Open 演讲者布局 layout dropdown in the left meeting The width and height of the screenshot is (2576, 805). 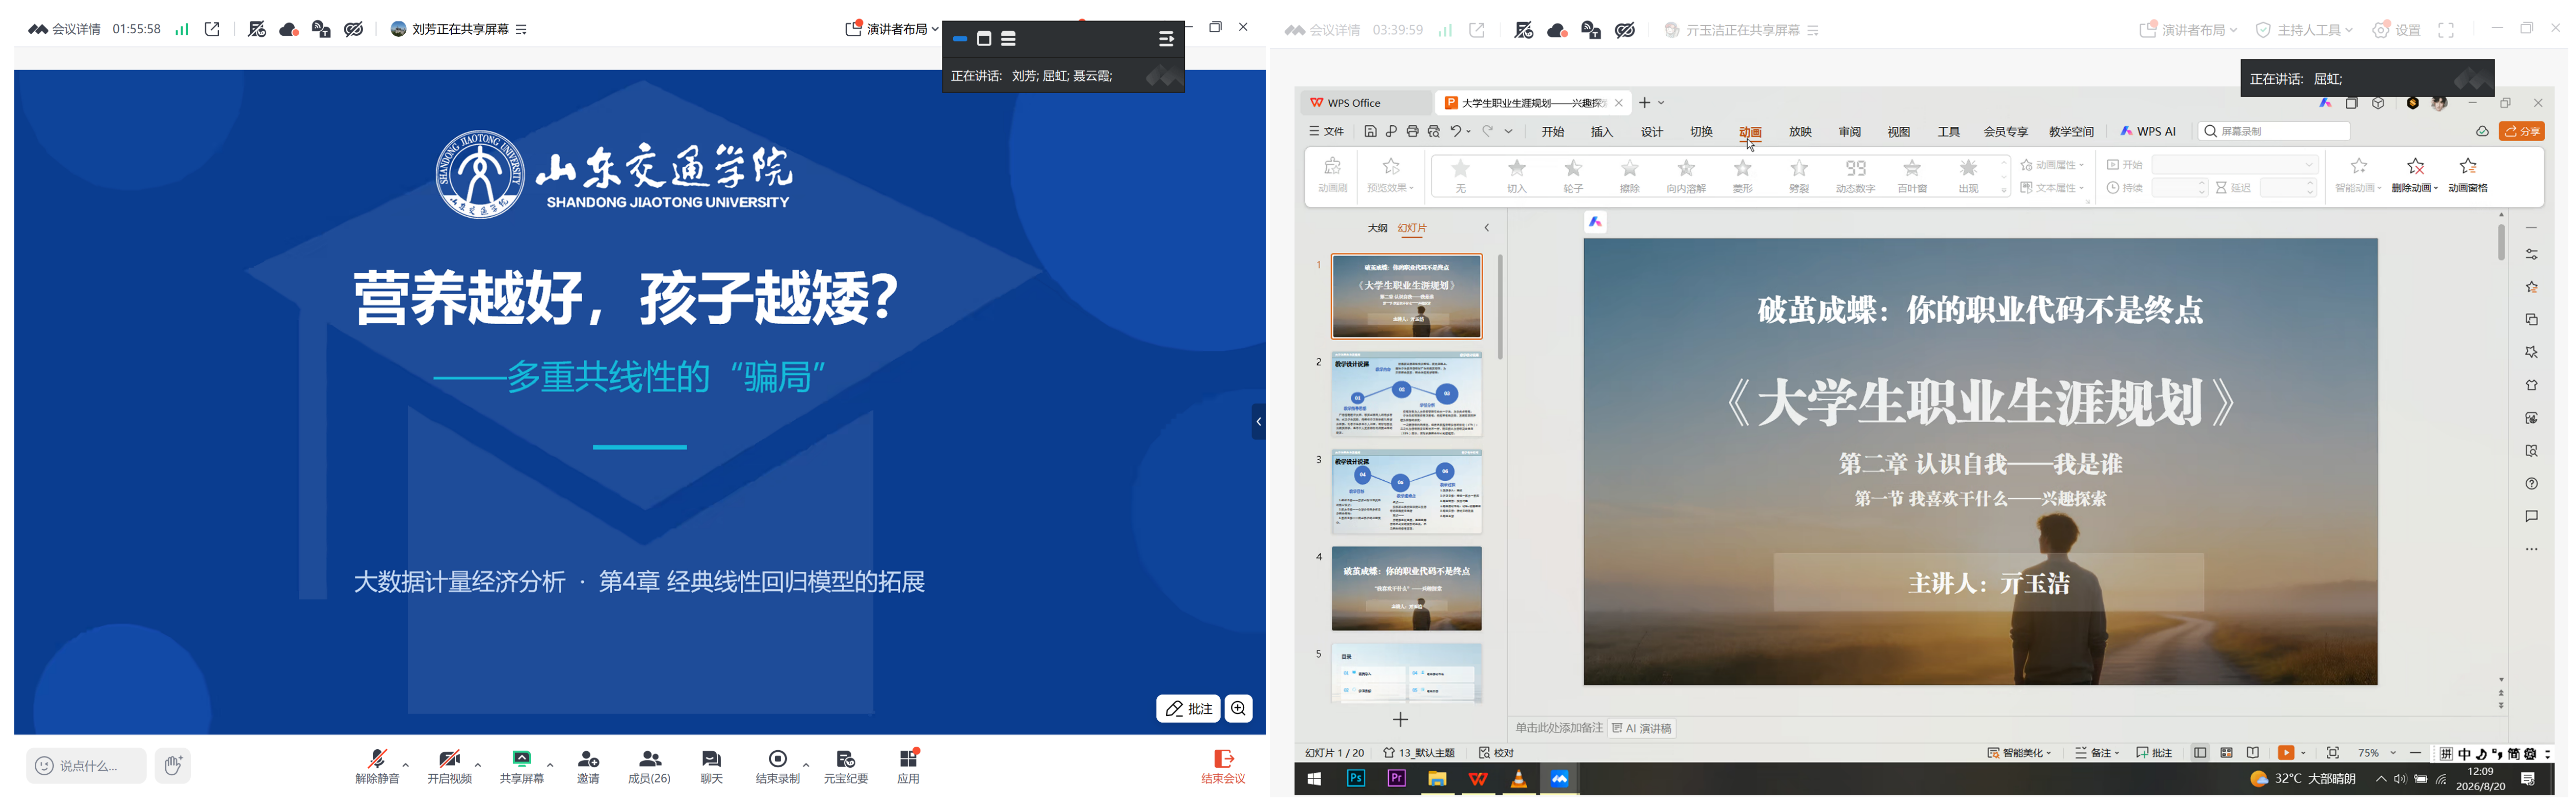tap(892, 29)
